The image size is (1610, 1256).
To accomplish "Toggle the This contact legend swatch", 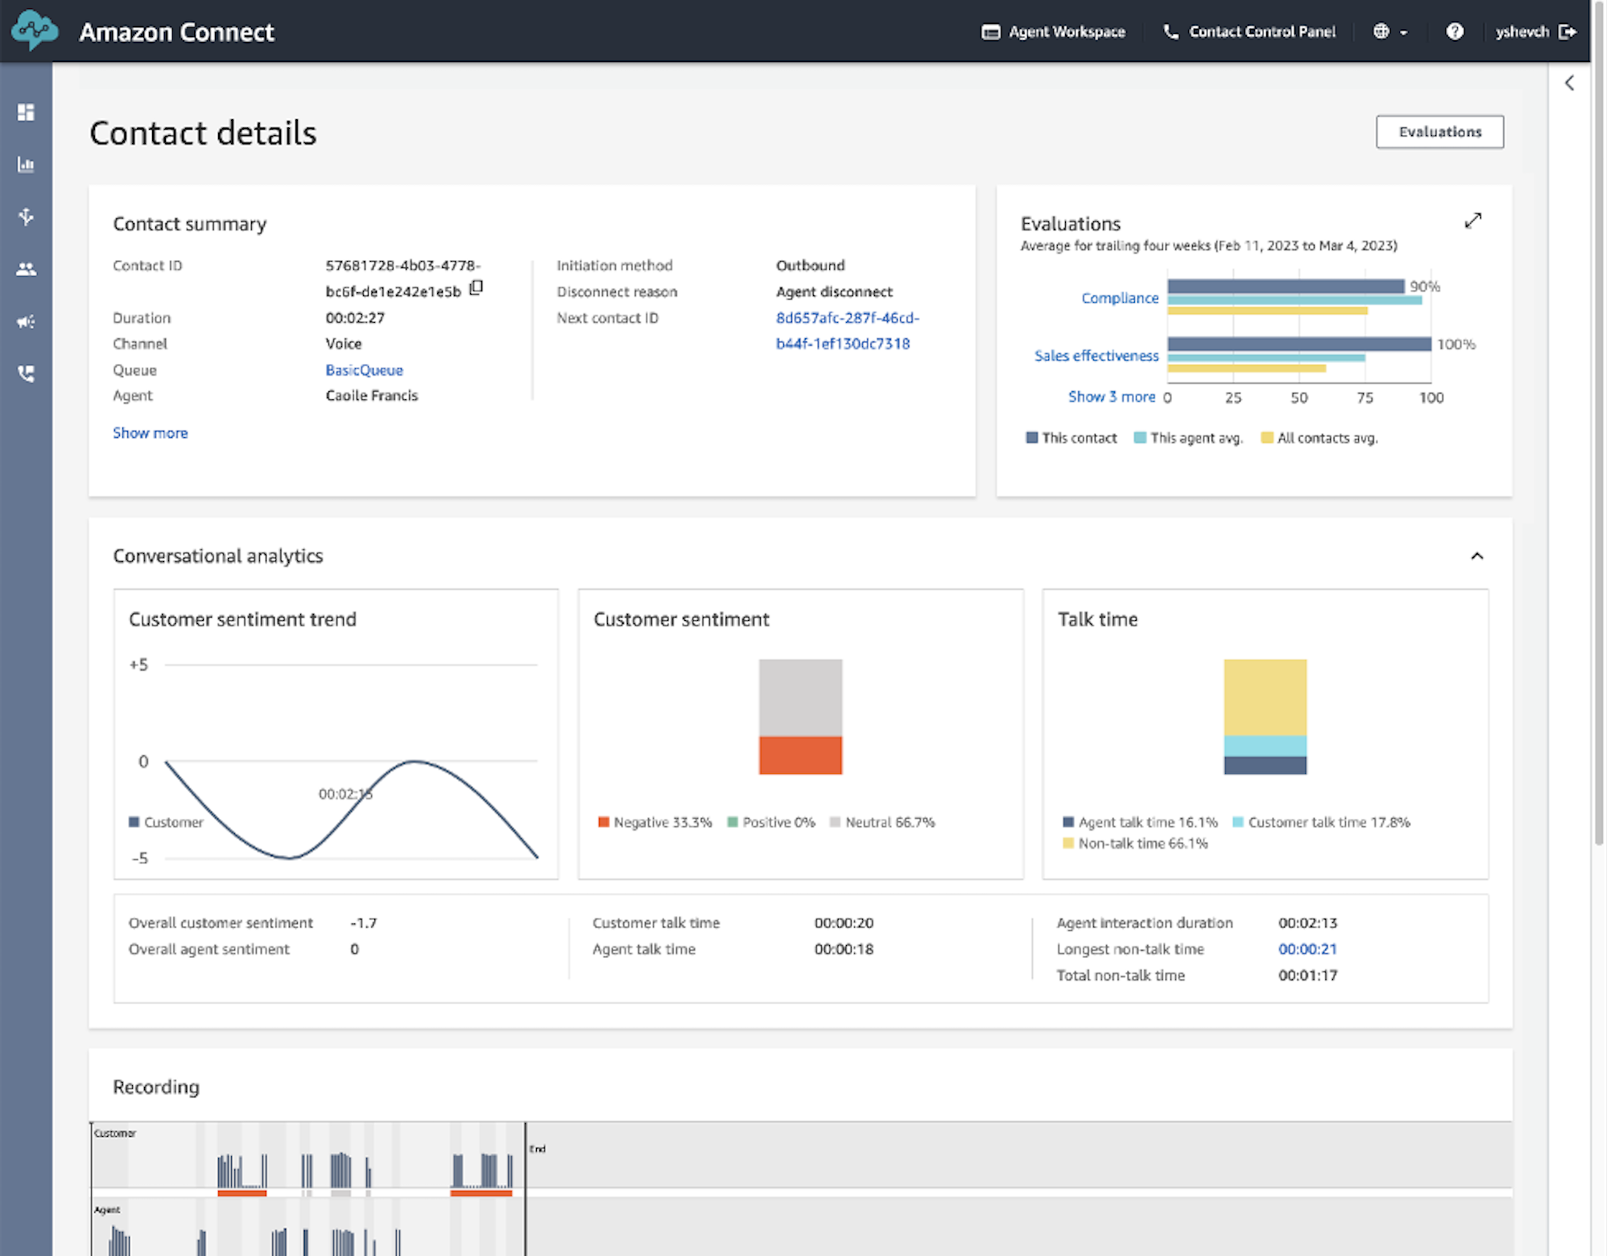I will 1031,438.
